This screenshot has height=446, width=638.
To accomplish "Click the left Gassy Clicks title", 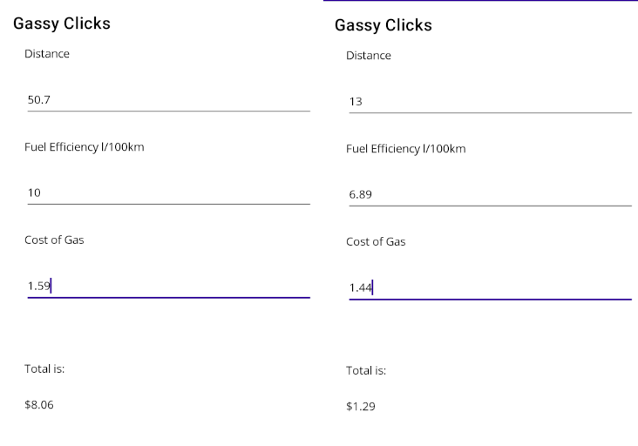I will point(62,24).
